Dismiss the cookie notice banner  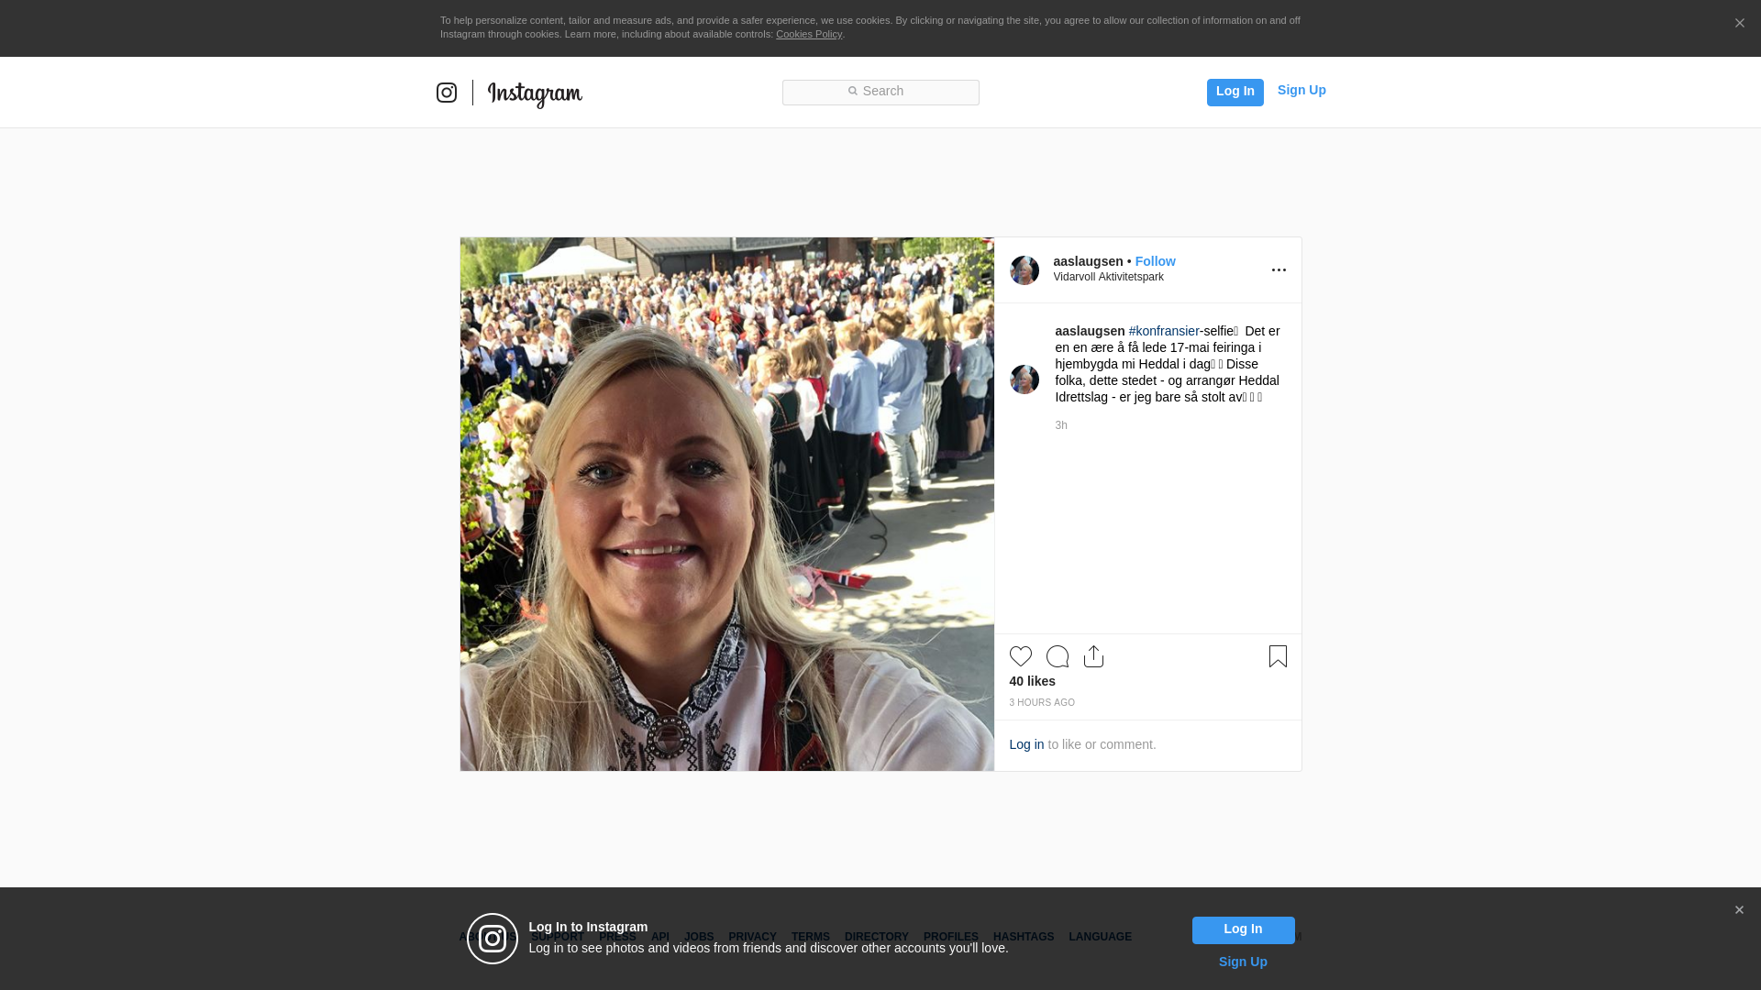coord(1739,24)
